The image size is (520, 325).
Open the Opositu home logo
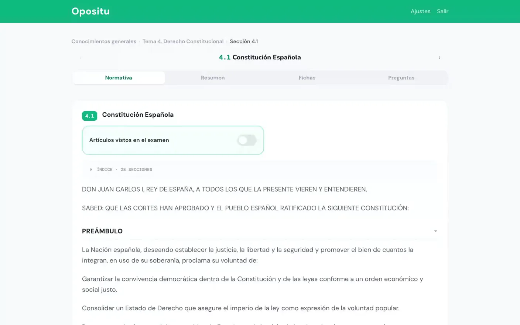click(x=90, y=11)
